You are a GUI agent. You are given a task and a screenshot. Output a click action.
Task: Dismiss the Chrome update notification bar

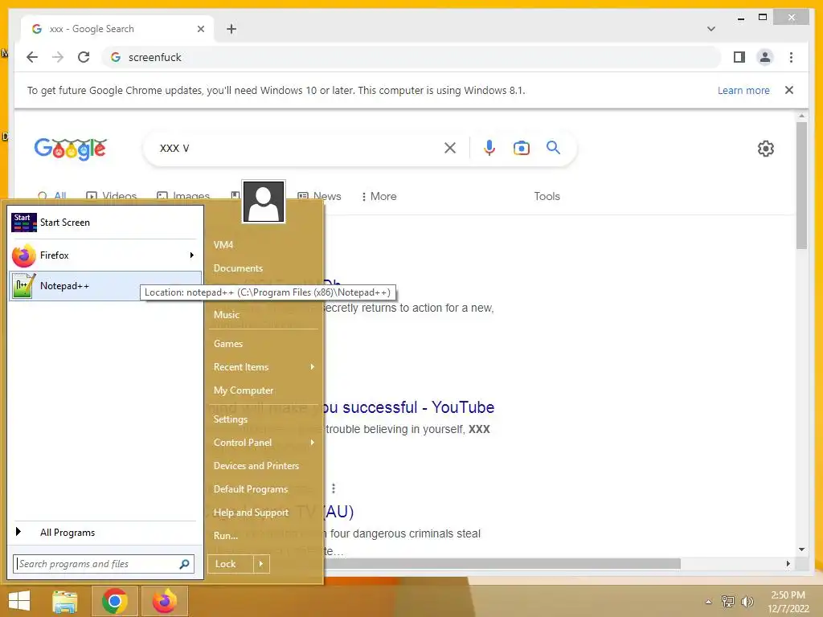coord(789,90)
